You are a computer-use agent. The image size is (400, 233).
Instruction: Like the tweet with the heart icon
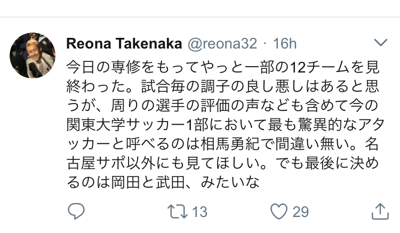279,211
